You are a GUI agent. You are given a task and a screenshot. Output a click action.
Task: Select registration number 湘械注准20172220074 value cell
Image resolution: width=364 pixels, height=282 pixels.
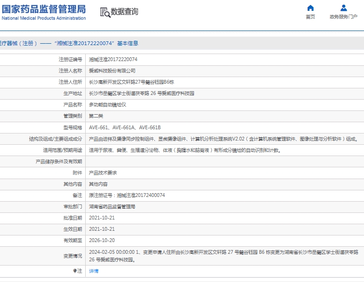(113, 60)
